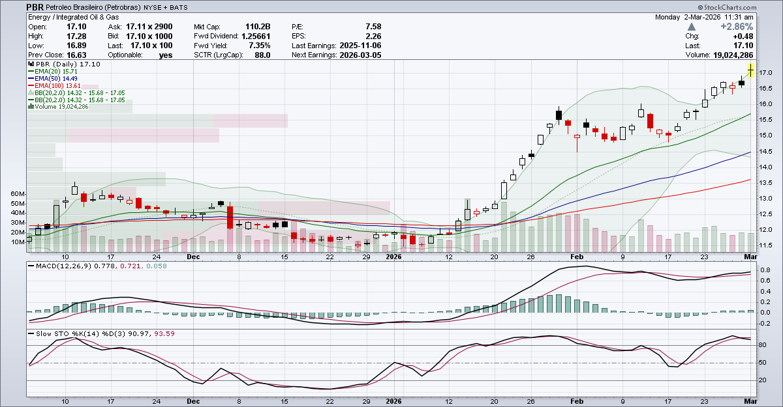Screen dimensions: 783x407
Task: Click the Last Earnings date 2025-11-06
Action: pyautogui.click(x=361, y=46)
